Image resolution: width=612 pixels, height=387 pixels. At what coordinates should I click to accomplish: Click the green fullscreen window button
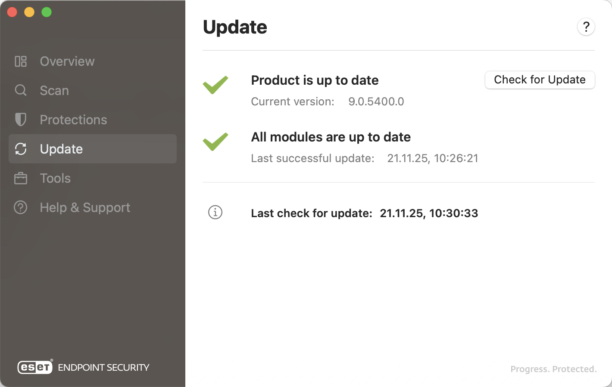[47, 12]
